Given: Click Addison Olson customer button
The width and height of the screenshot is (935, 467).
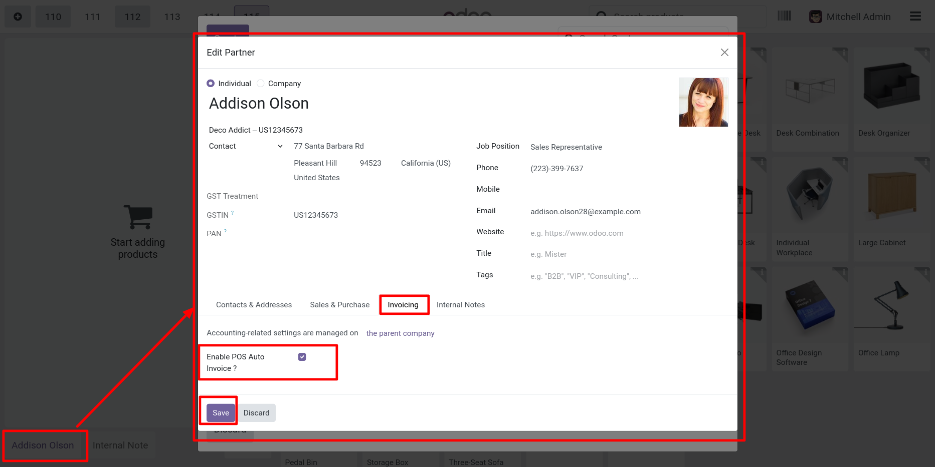Looking at the screenshot, I should click(x=43, y=445).
